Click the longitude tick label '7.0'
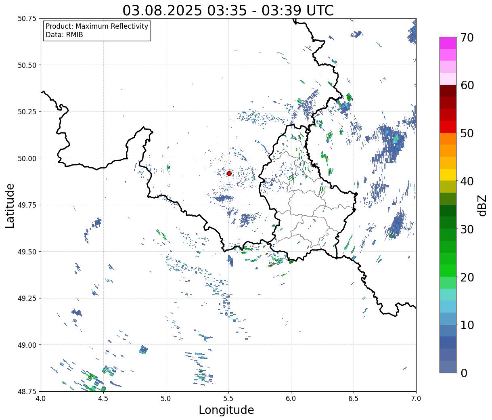This screenshot has height=420, width=492. pos(416,399)
